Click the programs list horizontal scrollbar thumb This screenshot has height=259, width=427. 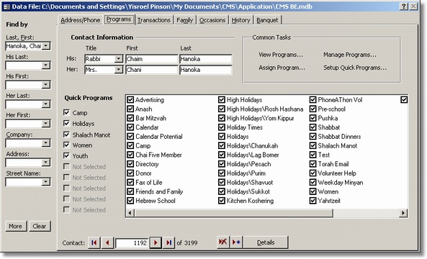point(233,213)
